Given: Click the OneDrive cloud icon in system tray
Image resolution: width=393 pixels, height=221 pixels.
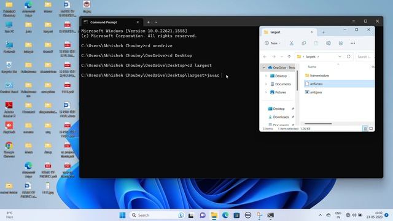Looking at the screenshot, I should [x=329, y=215].
